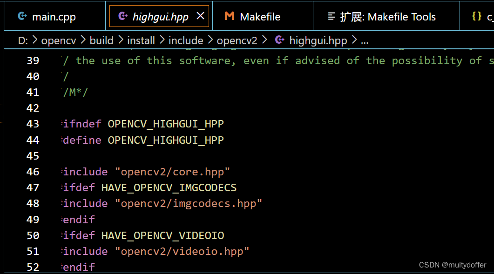Viewport: 494px width, 274px height.
Task: Click line number 46 in the editor gutter
Action: click(x=33, y=172)
